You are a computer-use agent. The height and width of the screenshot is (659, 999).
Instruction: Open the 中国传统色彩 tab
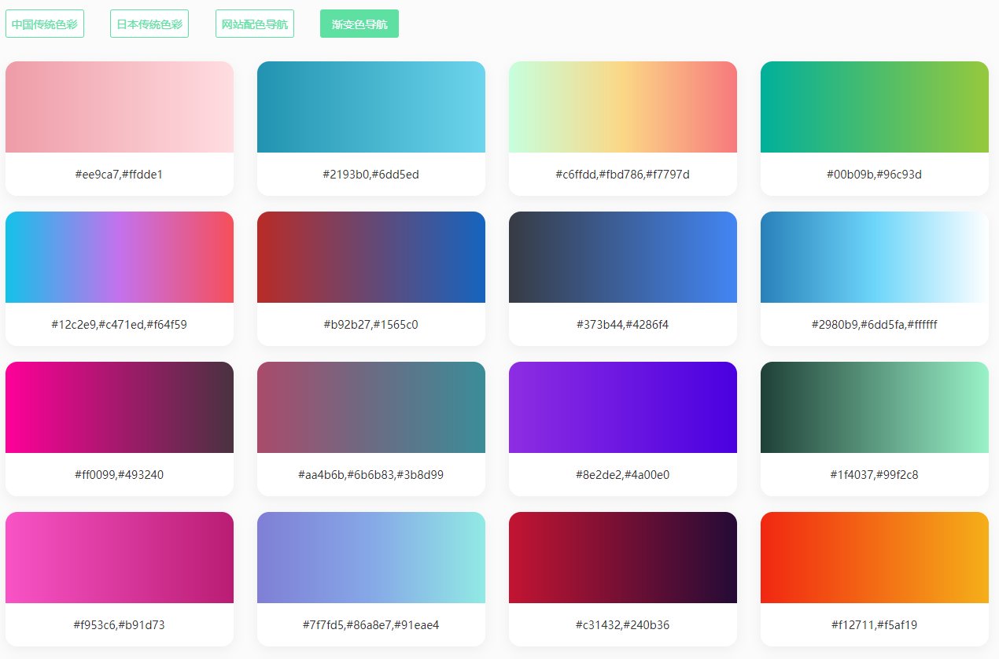[45, 24]
